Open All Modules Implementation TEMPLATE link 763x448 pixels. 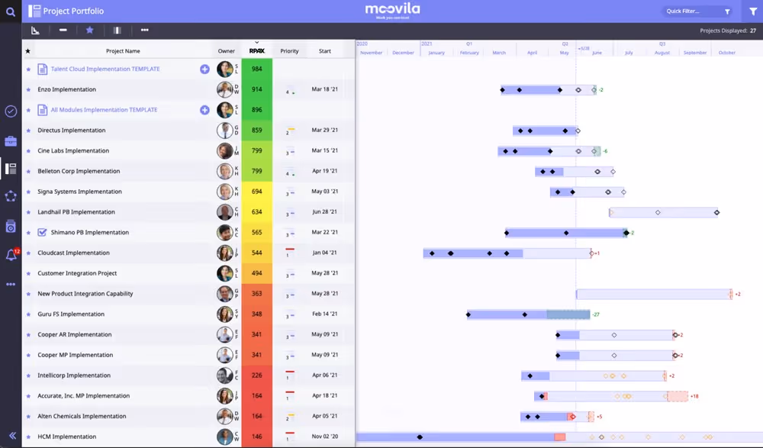click(104, 110)
